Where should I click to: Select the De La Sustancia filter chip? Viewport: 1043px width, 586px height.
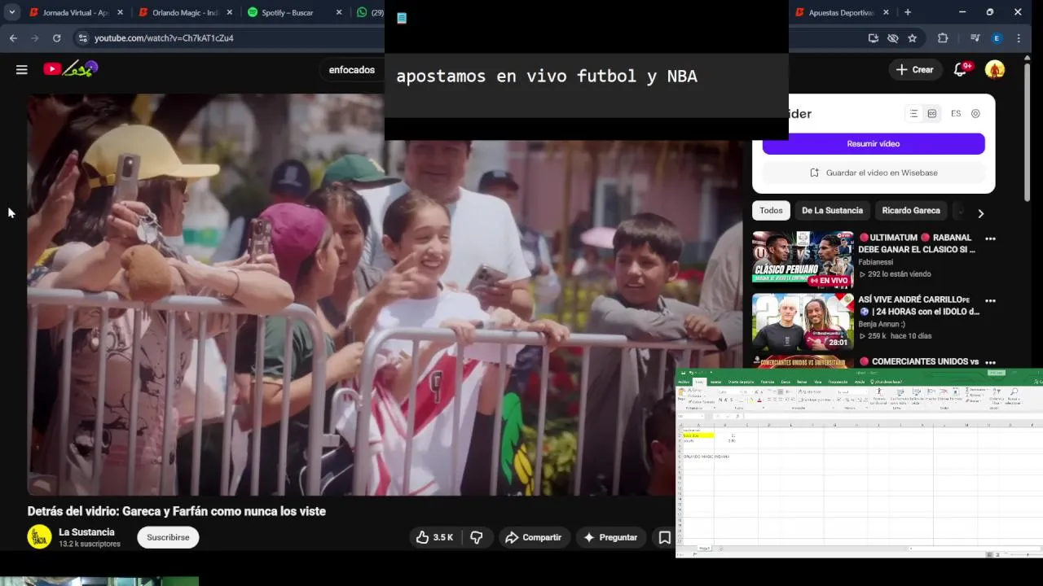tap(832, 211)
